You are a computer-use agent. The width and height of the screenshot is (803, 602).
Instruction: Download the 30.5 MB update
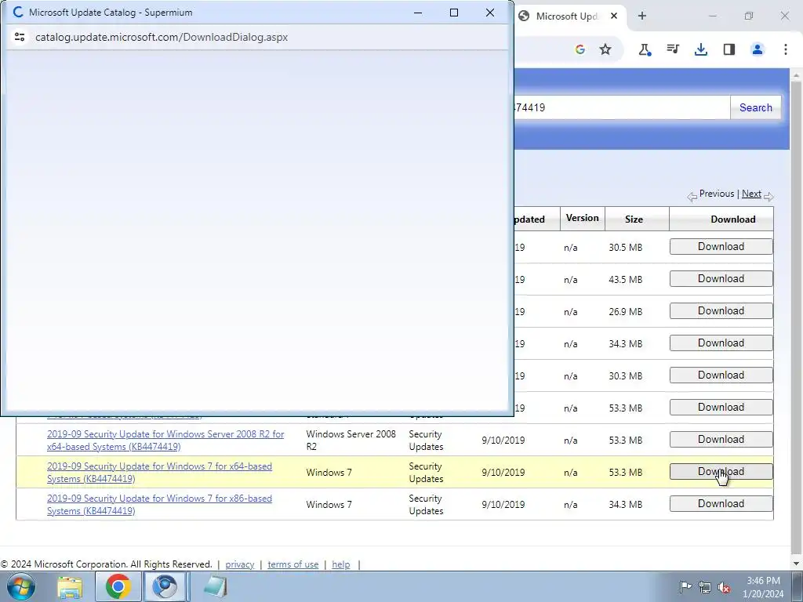(x=721, y=247)
